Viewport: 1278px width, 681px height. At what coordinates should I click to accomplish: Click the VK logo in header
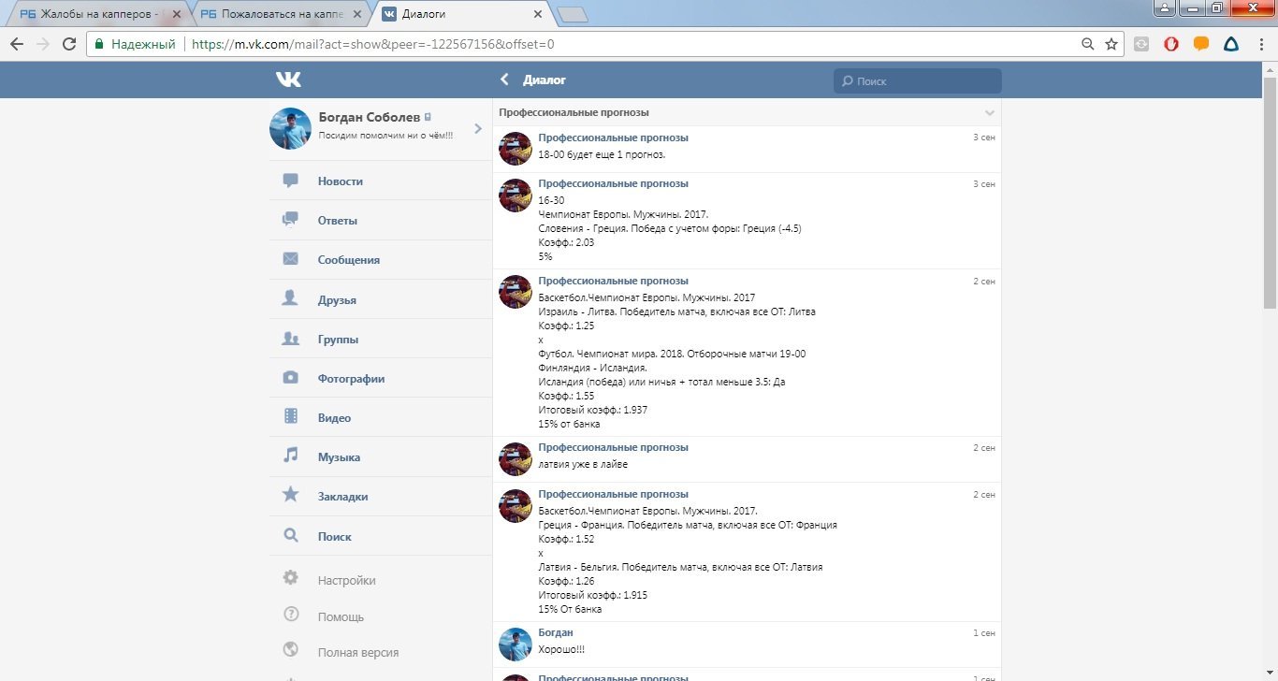pyautogui.click(x=288, y=80)
